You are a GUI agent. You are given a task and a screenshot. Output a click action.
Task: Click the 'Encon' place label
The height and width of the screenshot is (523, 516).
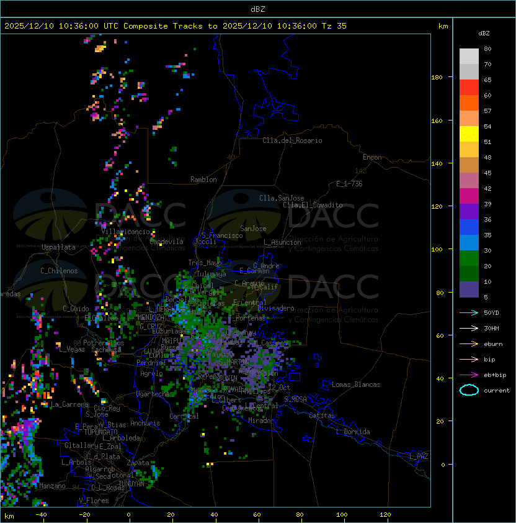tap(372, 157)
